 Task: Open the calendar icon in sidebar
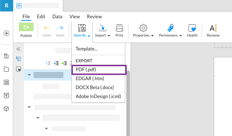click(6, 82)
